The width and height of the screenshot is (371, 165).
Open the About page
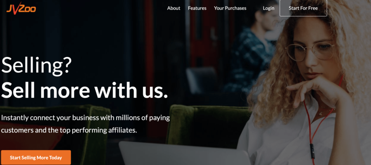tap(174, 8)
